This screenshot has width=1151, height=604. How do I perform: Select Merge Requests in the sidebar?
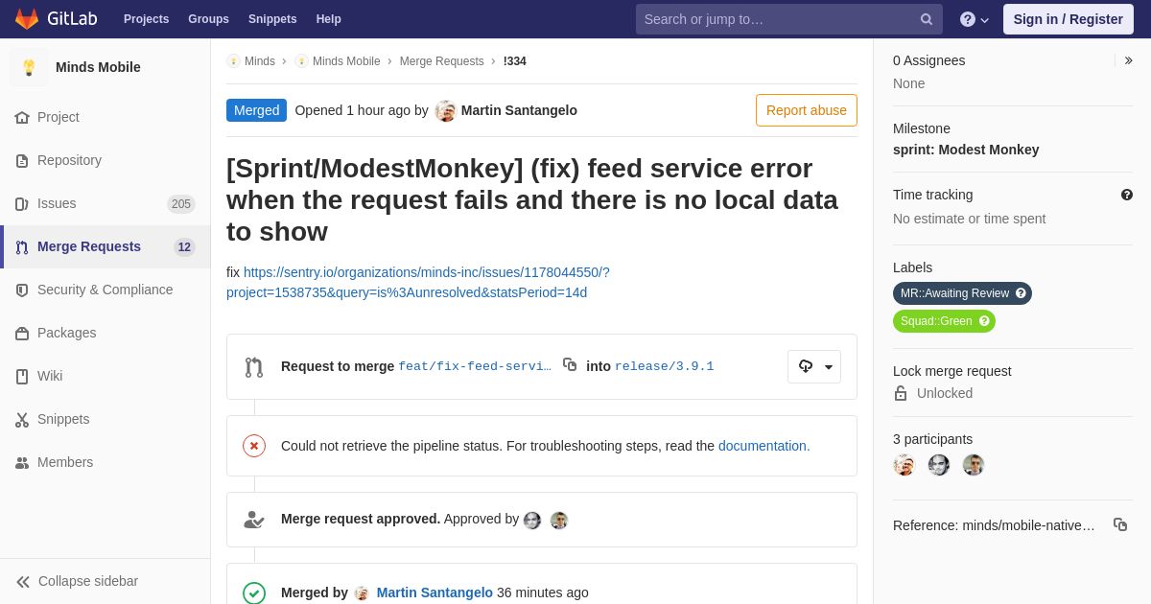pyautogui.click(x=106, y=246)
